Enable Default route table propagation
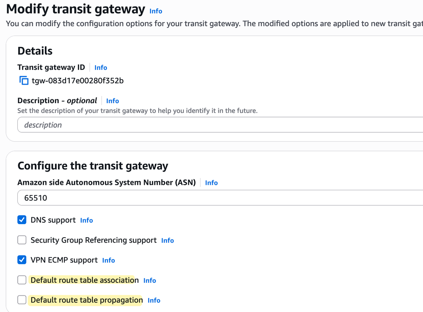This screenshot has height=312, width=423. [x=22, y=299]
